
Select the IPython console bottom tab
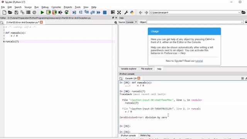128,136
